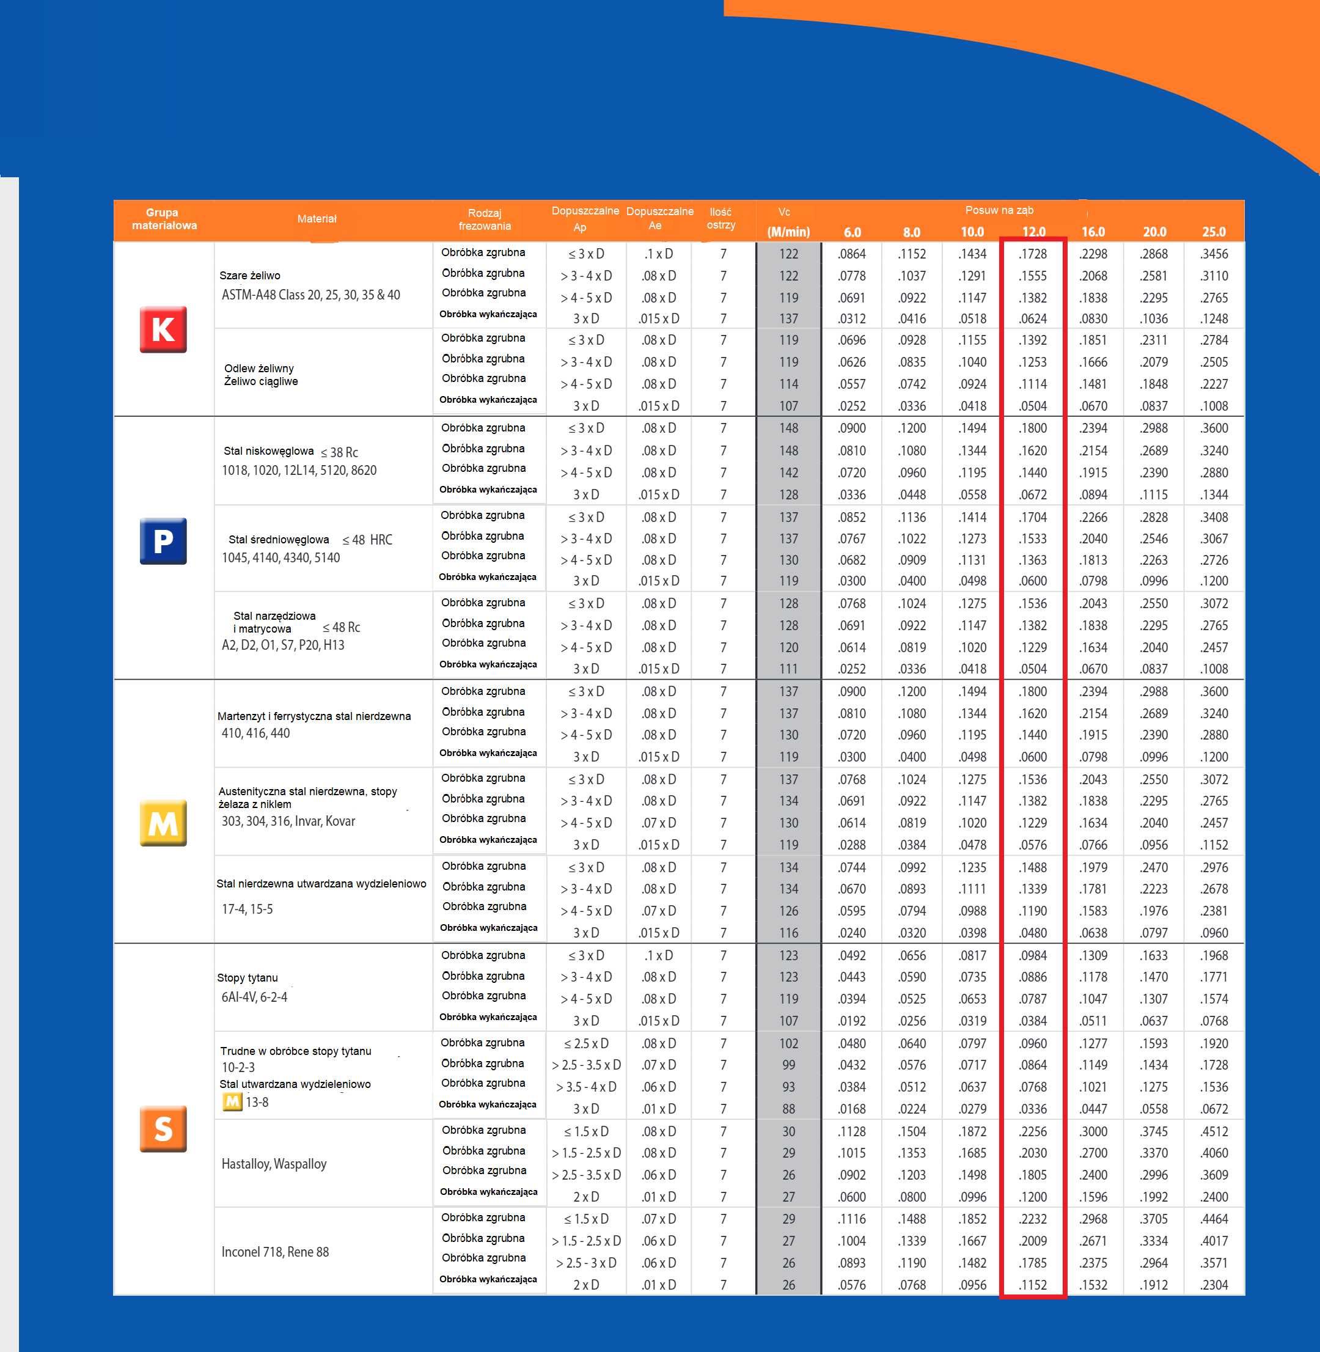Select the 12.0 diameter column header
This screenshot has height=1352, width=1320.
pyautogui.click(x=1033, y=232)
